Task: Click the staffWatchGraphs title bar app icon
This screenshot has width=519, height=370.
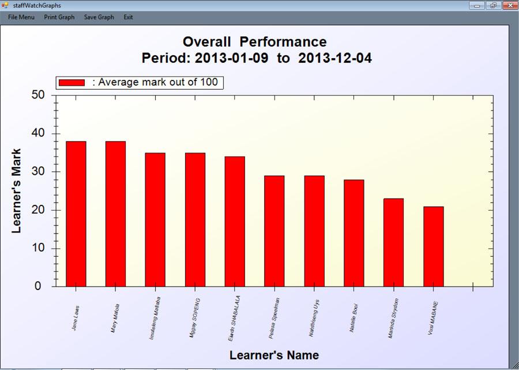Action: coord(5,5)
